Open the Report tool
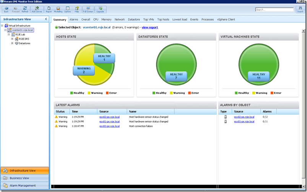Screen dimensions: 307x192 point(49,9)
